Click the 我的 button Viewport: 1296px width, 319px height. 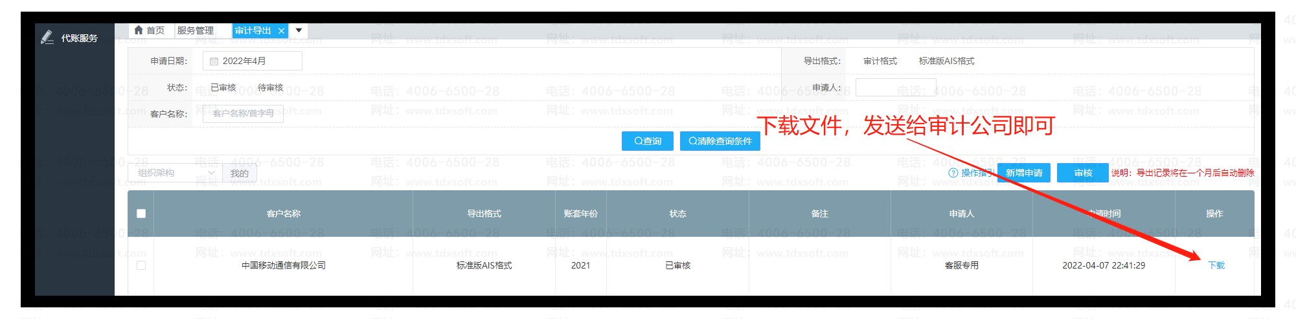(x=240, y=173)
